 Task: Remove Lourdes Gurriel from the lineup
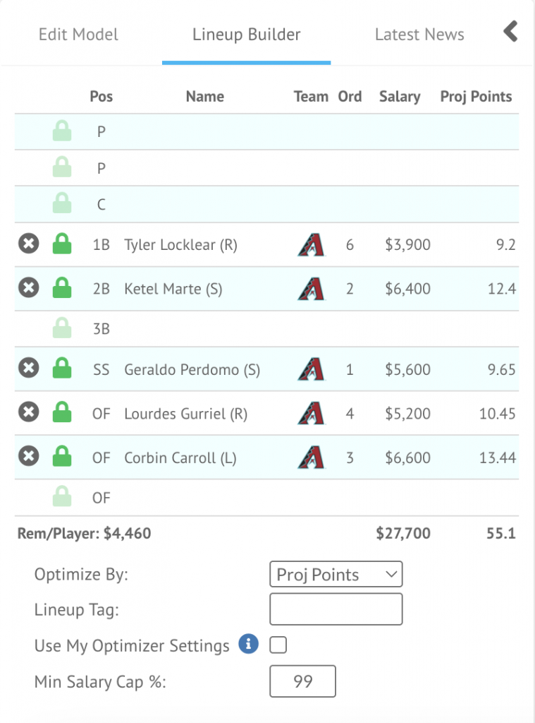coord(28,412)
